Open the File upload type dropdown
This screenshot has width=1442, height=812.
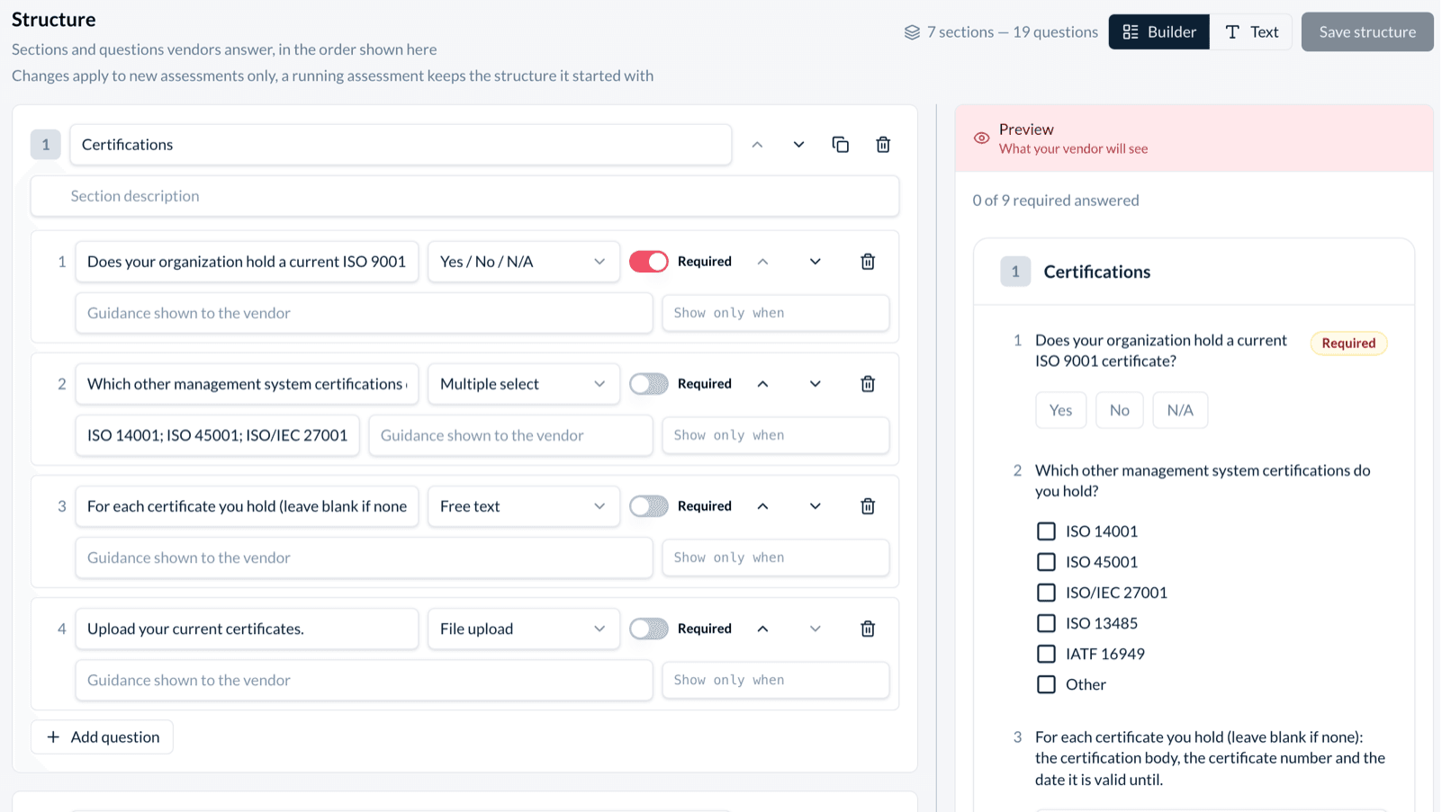523,629
